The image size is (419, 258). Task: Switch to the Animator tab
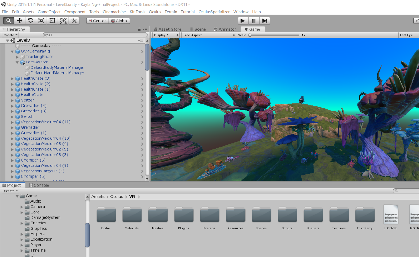[x=225, y=29]
